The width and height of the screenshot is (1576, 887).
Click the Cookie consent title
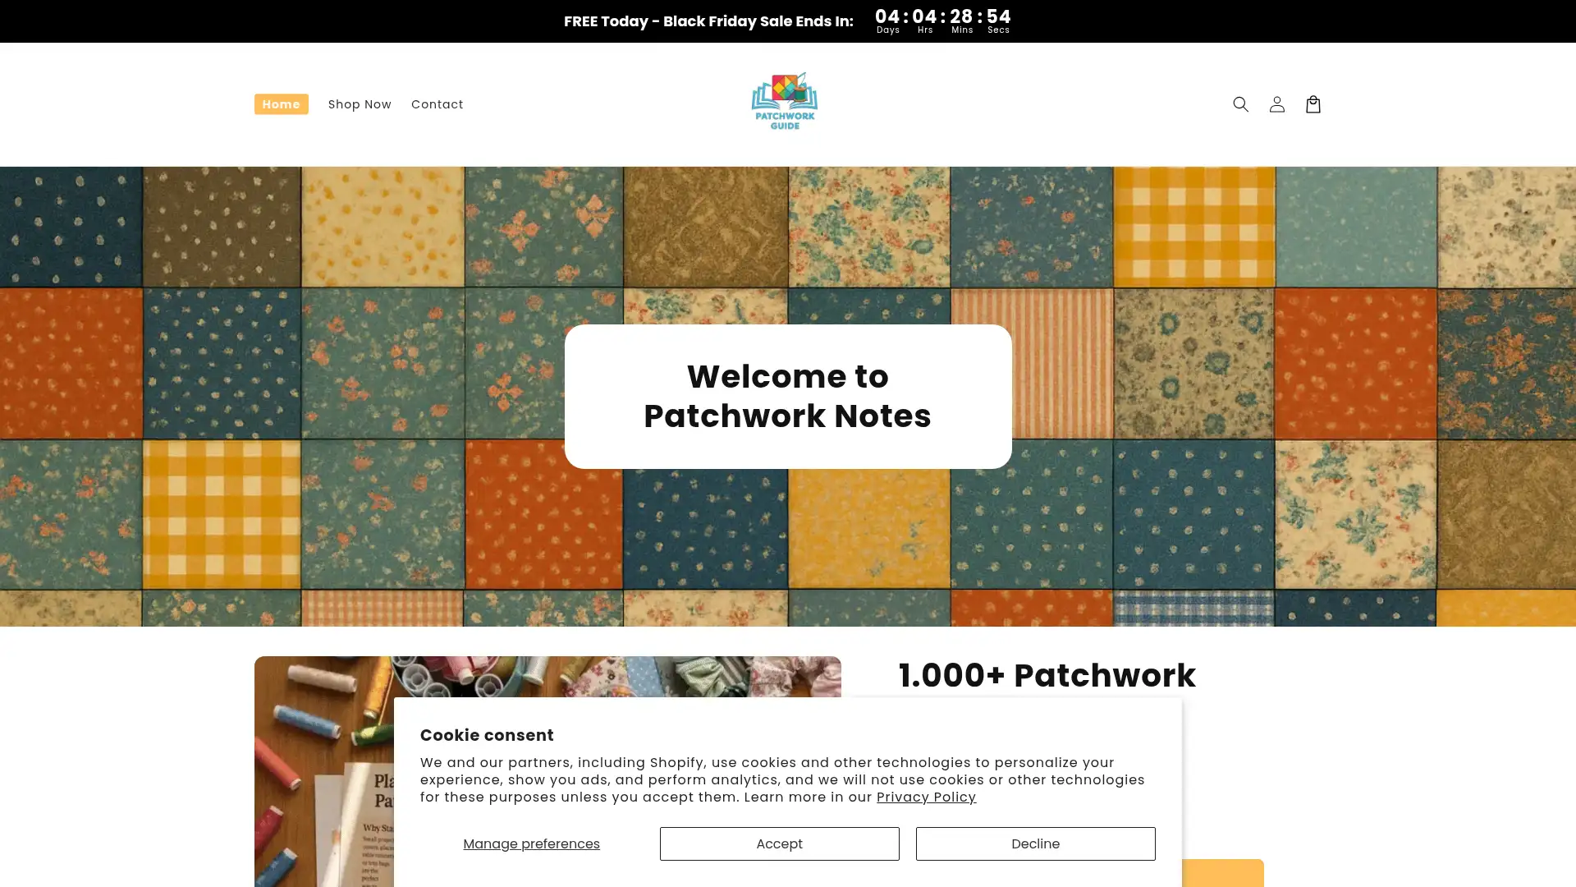click(486, 735)
